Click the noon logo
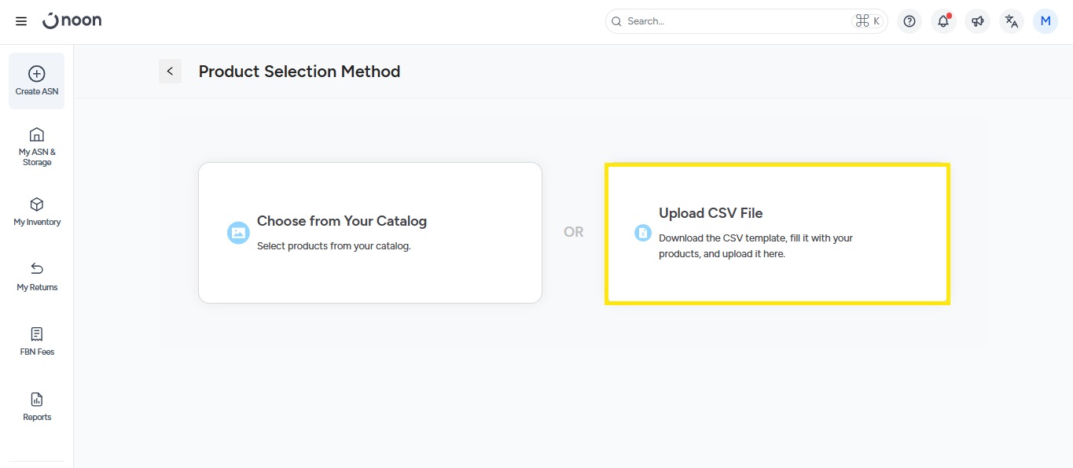Image resolution: width=1073 pixels, height=468 pixels. (x=72, y=21)
